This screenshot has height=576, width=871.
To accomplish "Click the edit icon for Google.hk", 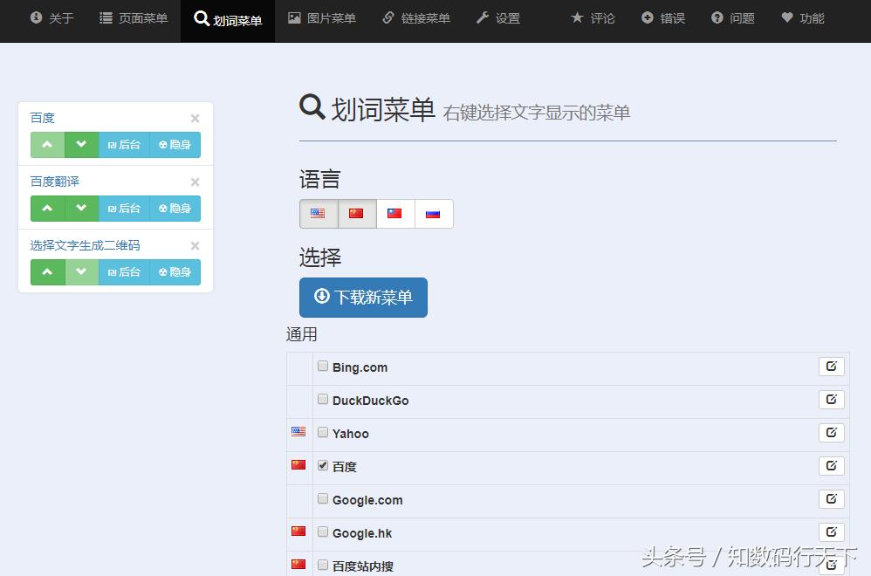I will (x=831, y=531).
